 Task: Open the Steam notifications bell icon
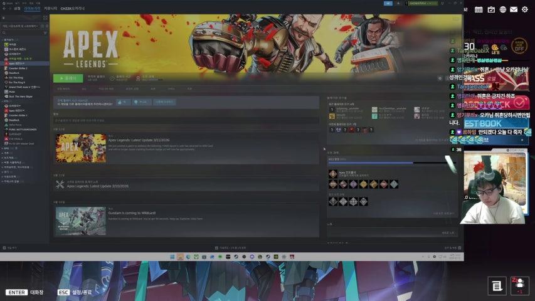(398, 3)
